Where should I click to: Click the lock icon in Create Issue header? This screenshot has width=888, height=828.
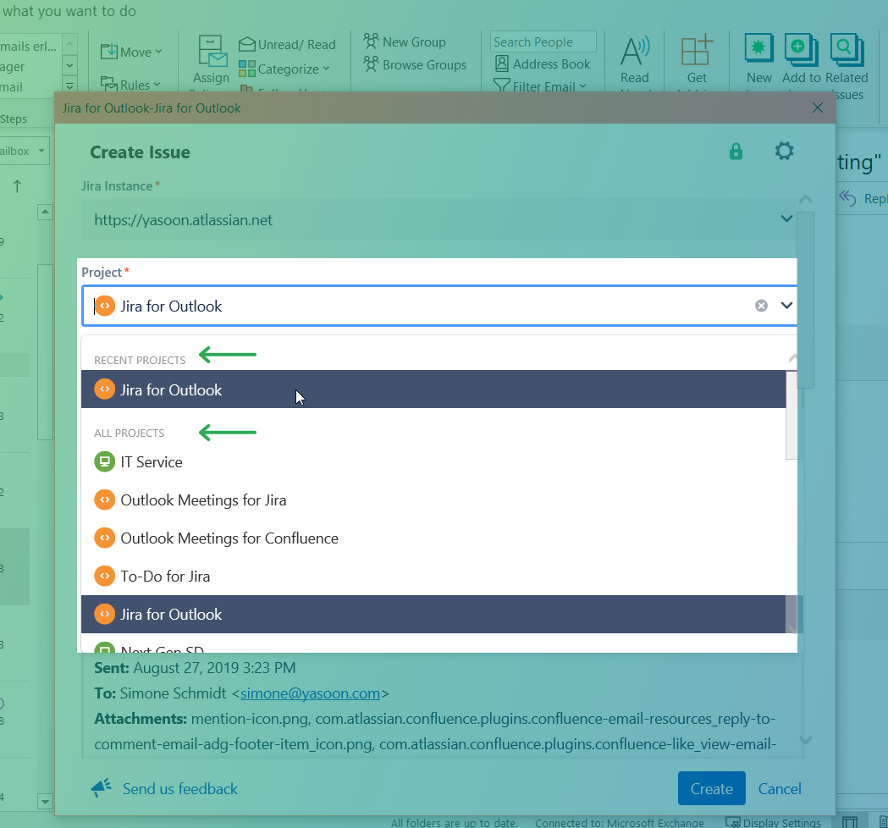(736, 152)
